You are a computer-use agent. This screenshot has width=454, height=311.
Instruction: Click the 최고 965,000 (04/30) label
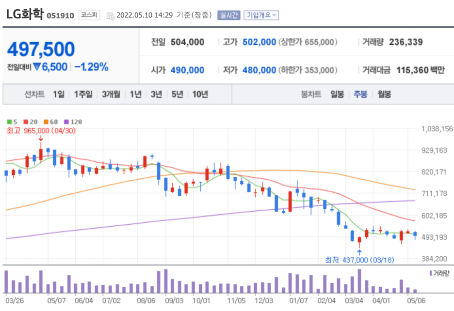(41, 131)
